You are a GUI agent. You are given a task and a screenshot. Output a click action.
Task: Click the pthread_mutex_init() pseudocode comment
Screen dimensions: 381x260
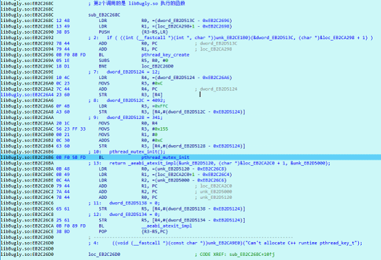pyautogui.click(x=138, y=152)
